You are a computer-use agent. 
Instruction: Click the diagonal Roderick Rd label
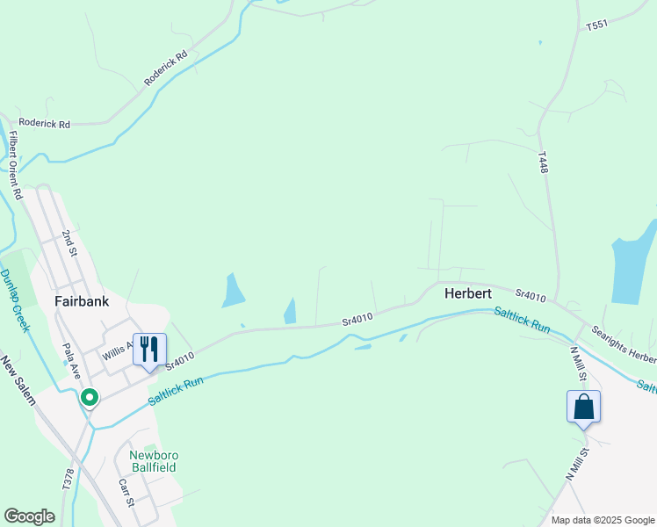coord(166,69)
